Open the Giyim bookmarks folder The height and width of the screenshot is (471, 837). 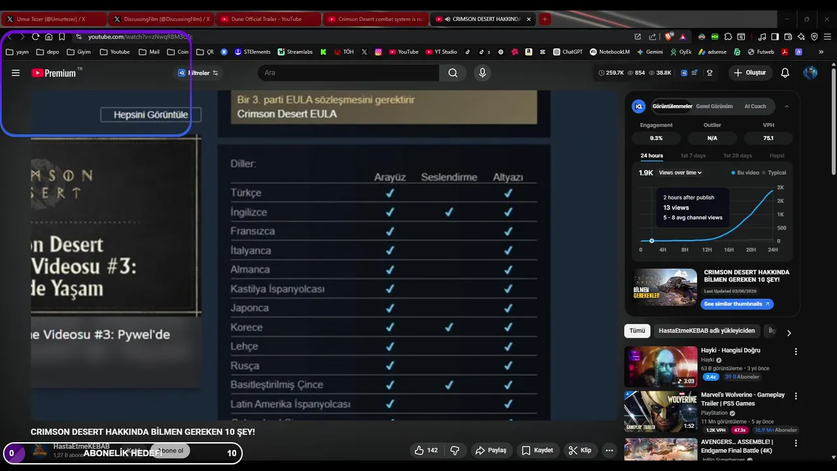(78, 52)
